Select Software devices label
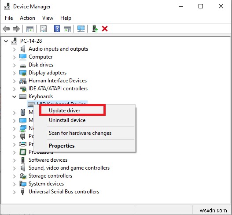 click(48, 160)
